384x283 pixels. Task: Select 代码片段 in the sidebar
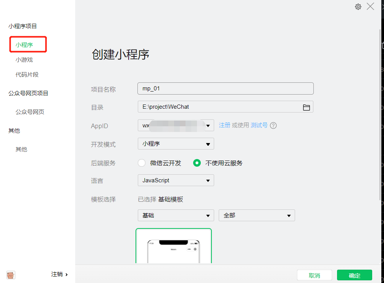tap(27, 75)
